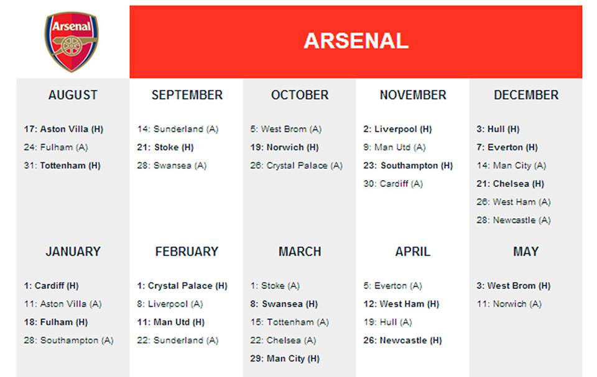Click the 17: Aston Villa (H) fixture
The height and width of the screenshot is (377, 597).
pos(63,129)
